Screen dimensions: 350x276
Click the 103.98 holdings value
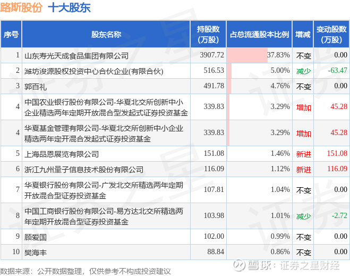(214, 215)
